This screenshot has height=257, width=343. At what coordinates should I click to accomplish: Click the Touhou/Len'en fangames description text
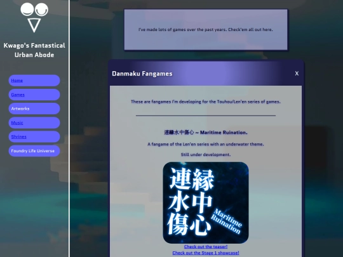206,102
